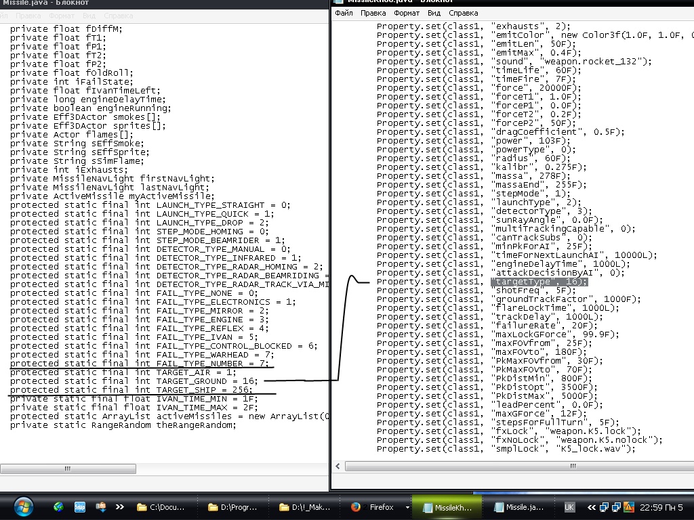Click the "force", 20000F property line
Screen dimensions: 694x520
pos(479,88)
